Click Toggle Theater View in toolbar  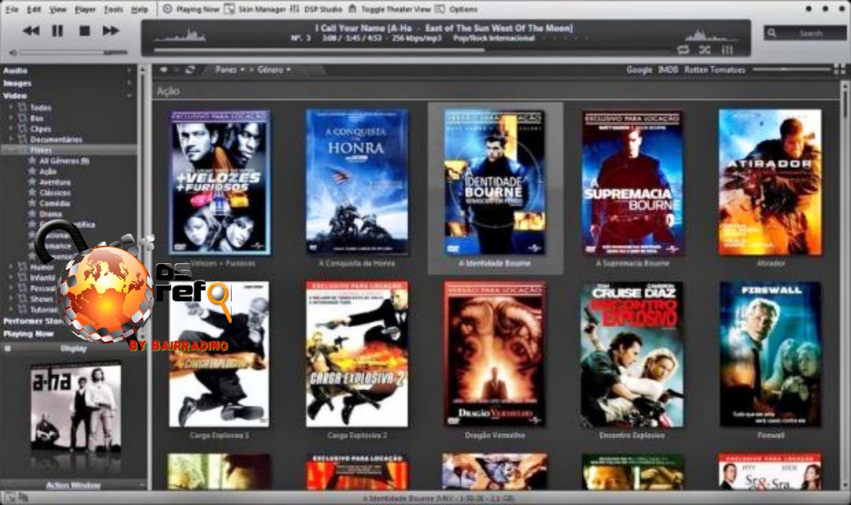[389, 9]
